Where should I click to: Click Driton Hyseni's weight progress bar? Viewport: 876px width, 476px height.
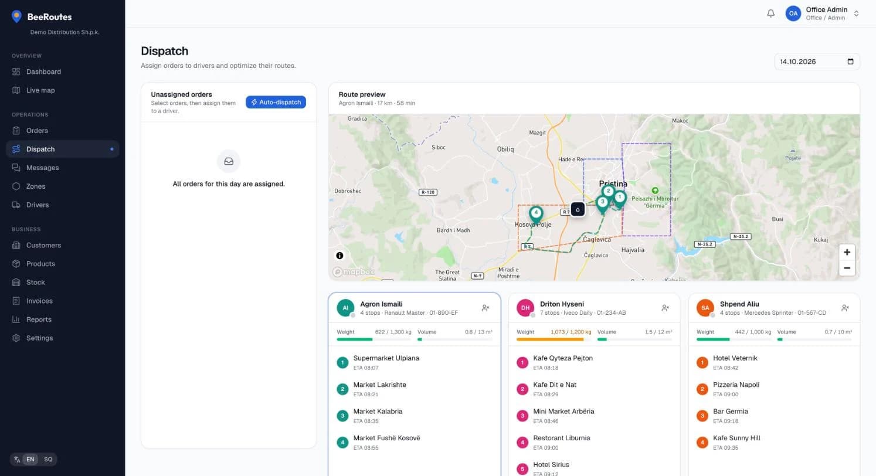(554, 339)
